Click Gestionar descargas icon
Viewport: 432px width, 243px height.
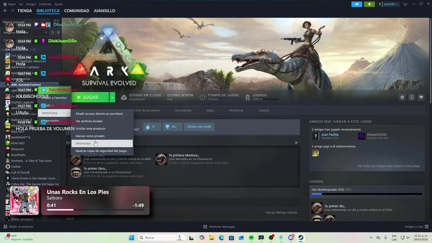(x=205, y=226)
